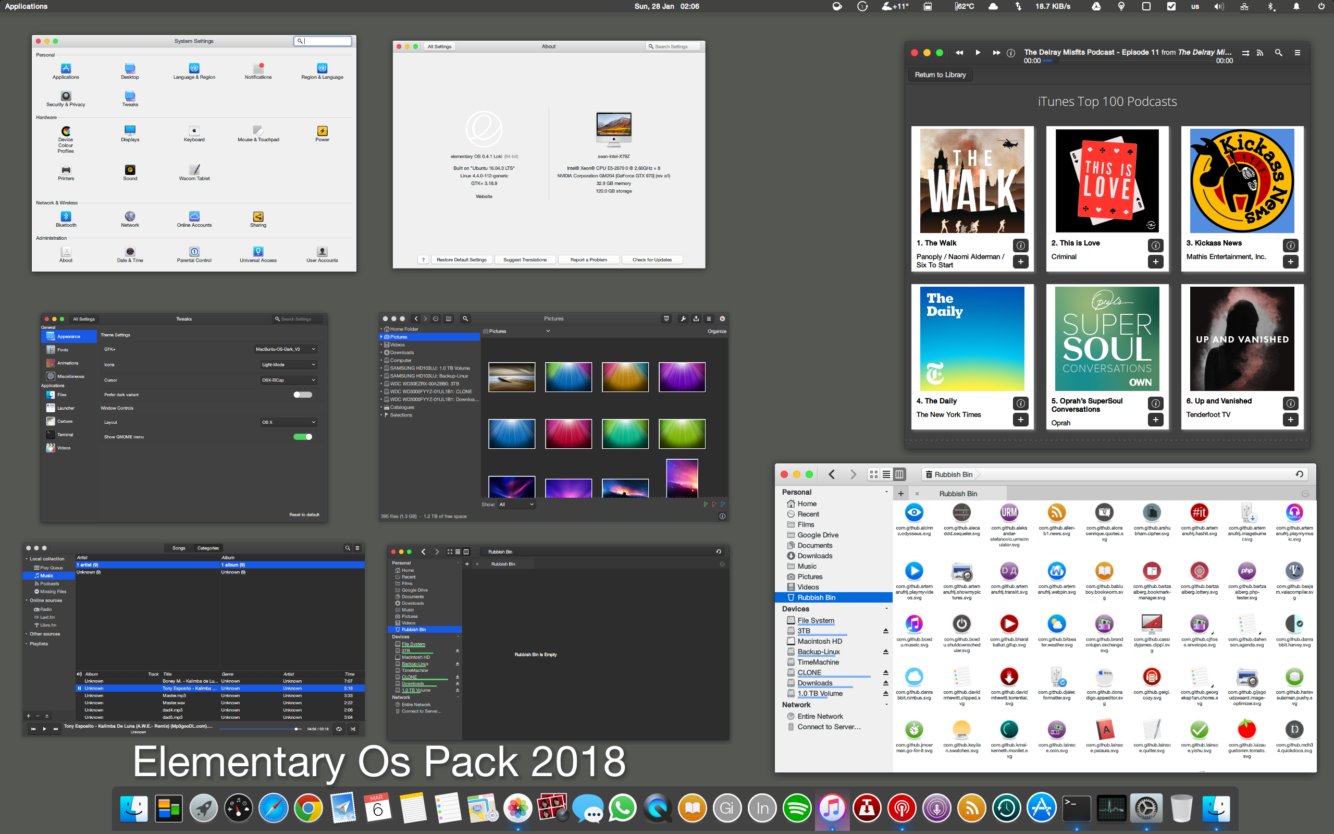Click the podcast feed RSS icon
The width and height of the screenshot is (1334, 834).
(1260, 53)
